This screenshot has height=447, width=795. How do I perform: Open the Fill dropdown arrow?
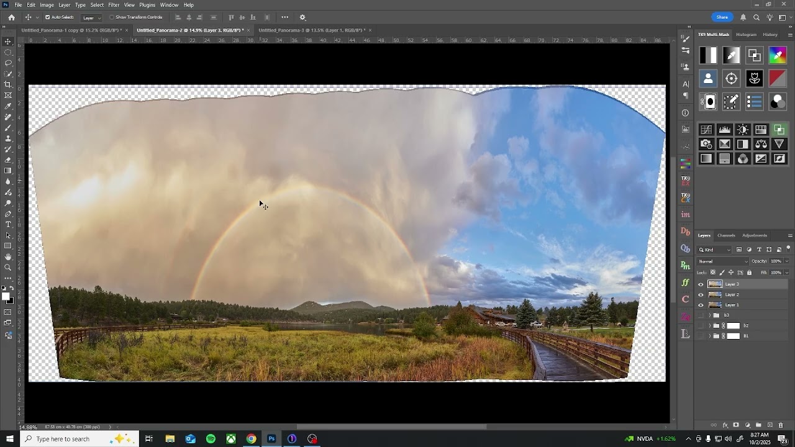point(786,273)
